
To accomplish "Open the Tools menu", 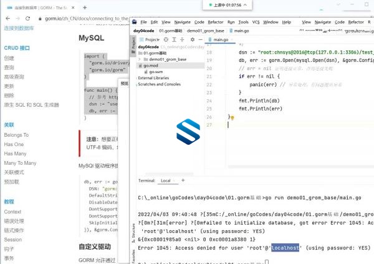I will tap(243, 22).
